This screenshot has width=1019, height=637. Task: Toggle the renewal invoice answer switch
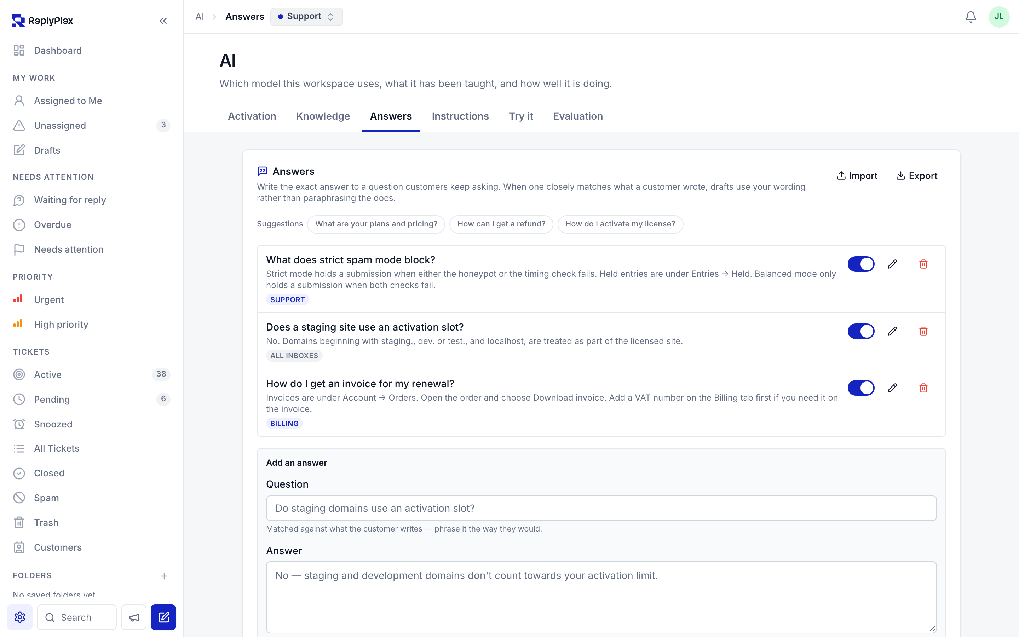[861, 388]
